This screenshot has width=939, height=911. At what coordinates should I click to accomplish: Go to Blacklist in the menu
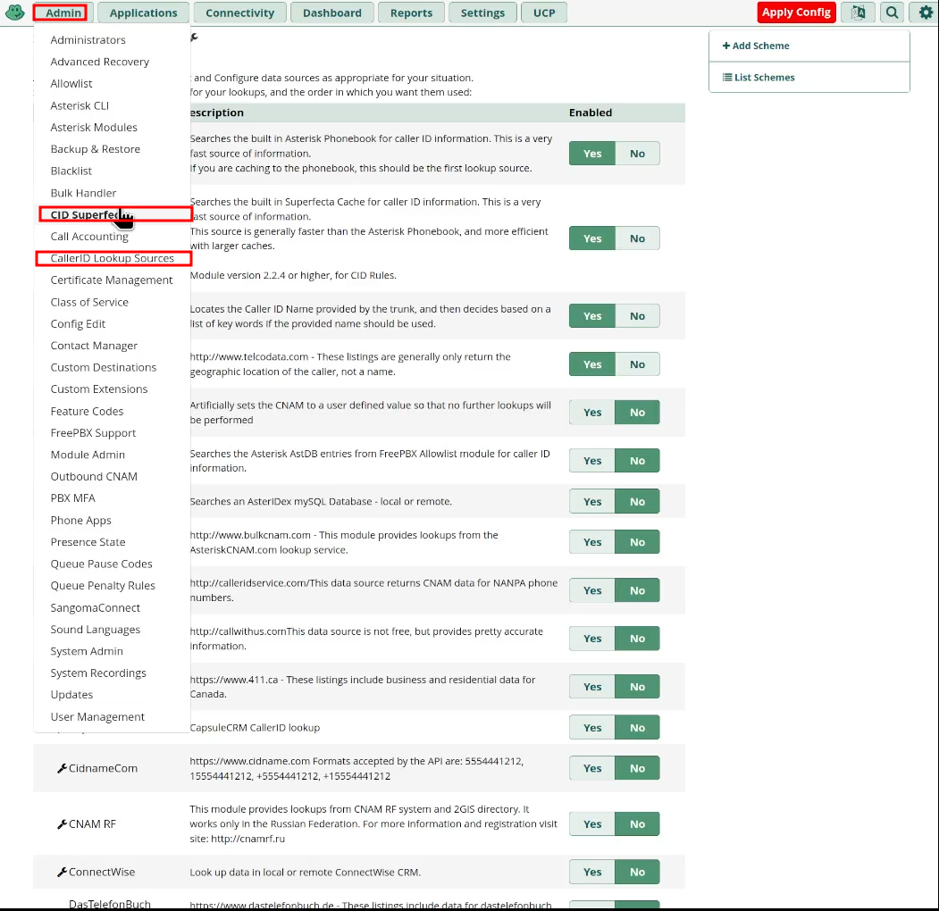[x=71, y=171]
